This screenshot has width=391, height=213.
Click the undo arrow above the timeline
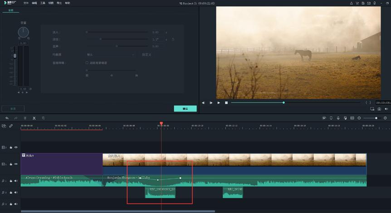6,118
